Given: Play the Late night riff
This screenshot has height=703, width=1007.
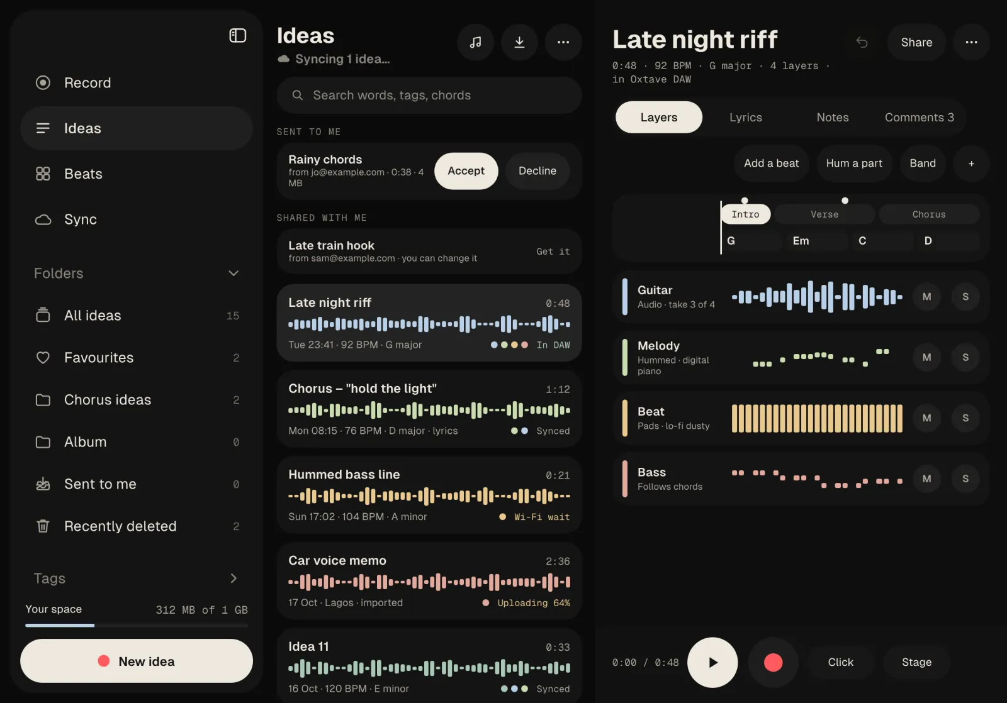Looking at the screenshot, I should [x=712, y=663].
